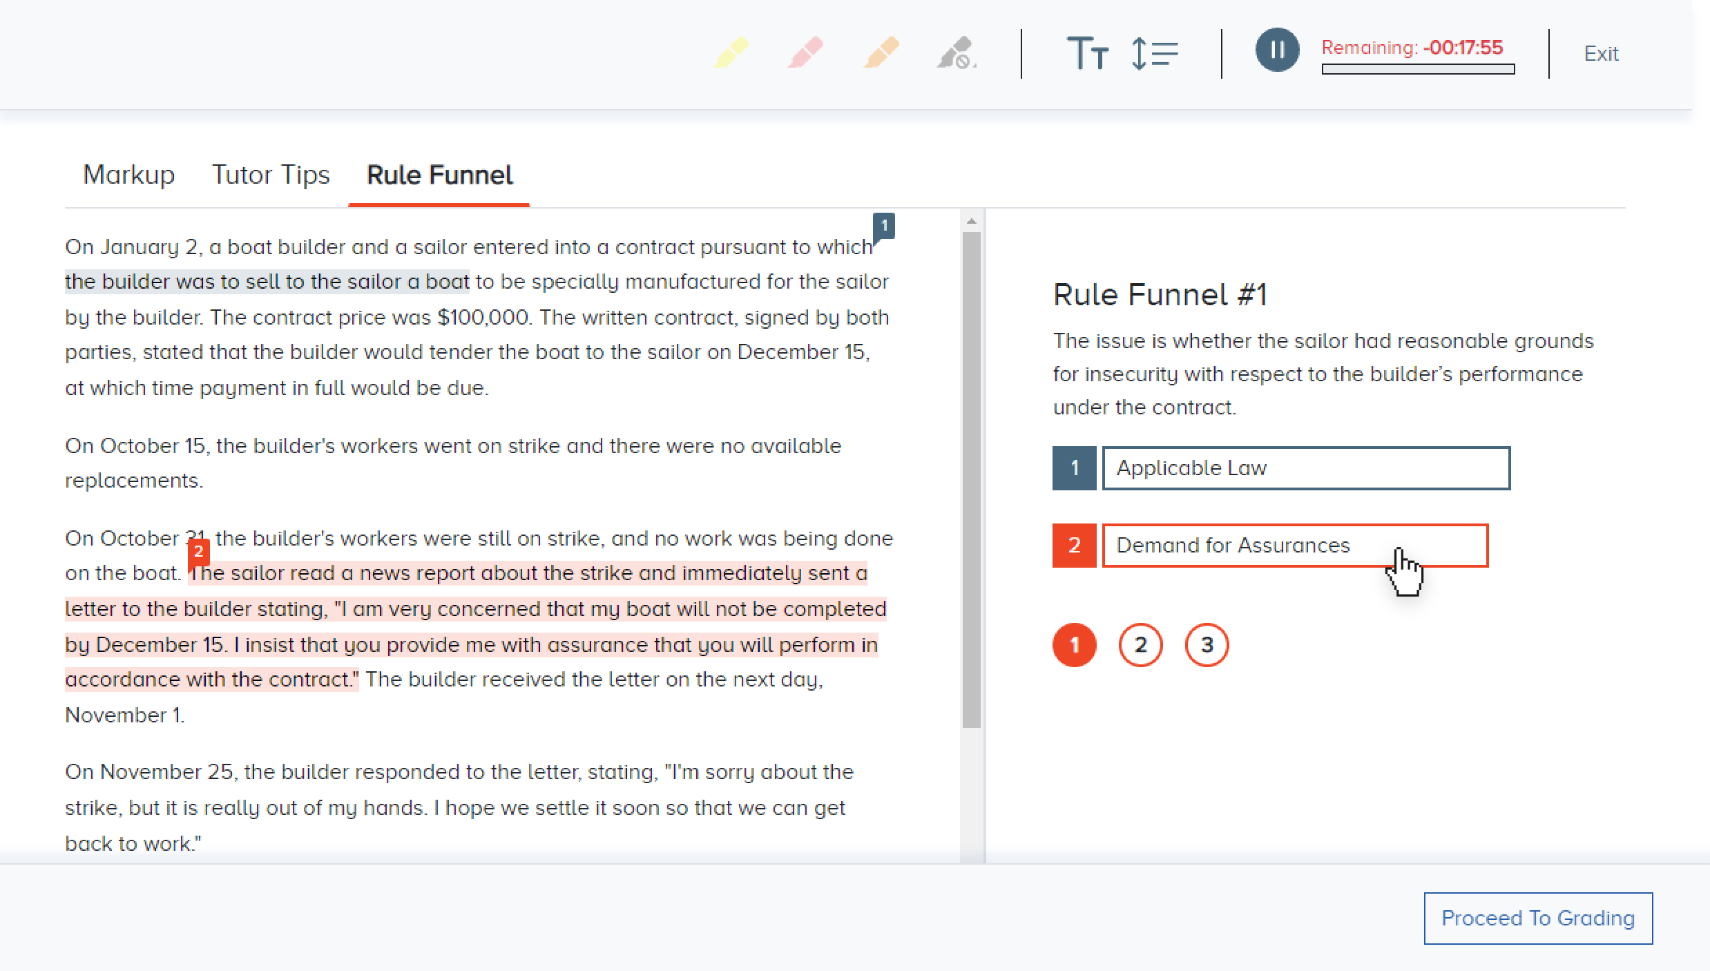This screenshot has height=971, width=1710.
Task: Go to Rule Funnel page 2
Action: pyautogui.click(x=1140, y=645)
